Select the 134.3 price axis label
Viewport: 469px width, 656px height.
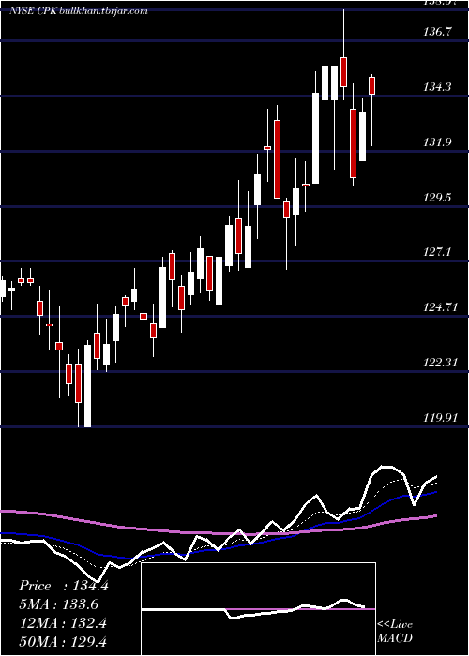[x=438, y=87]
